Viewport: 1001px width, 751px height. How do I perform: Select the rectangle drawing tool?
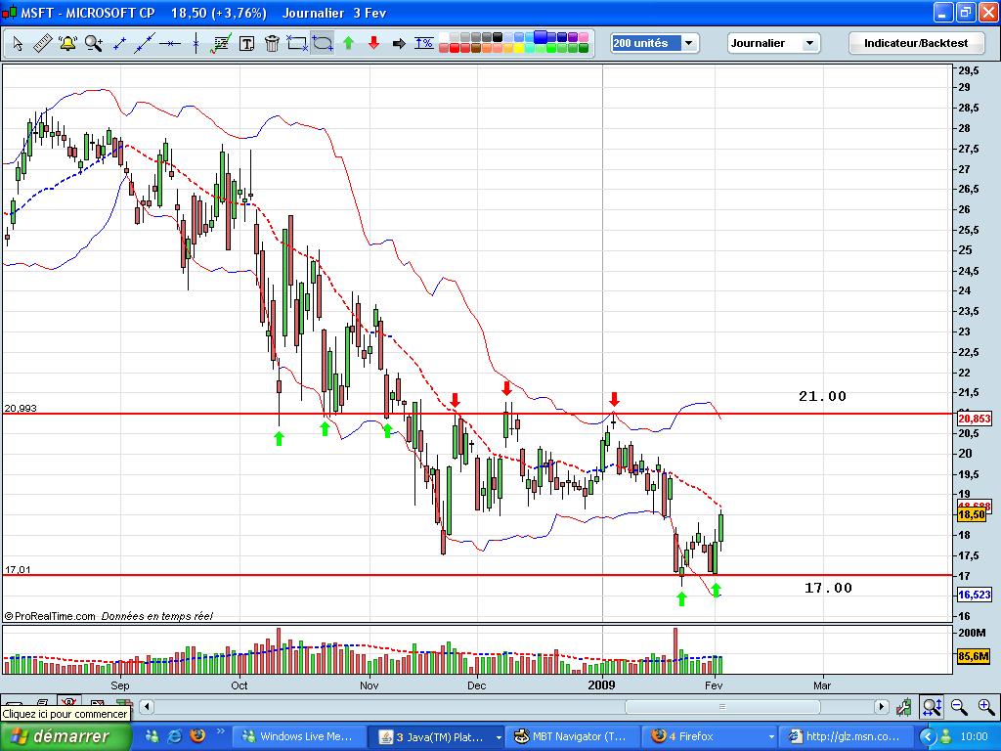297,43
